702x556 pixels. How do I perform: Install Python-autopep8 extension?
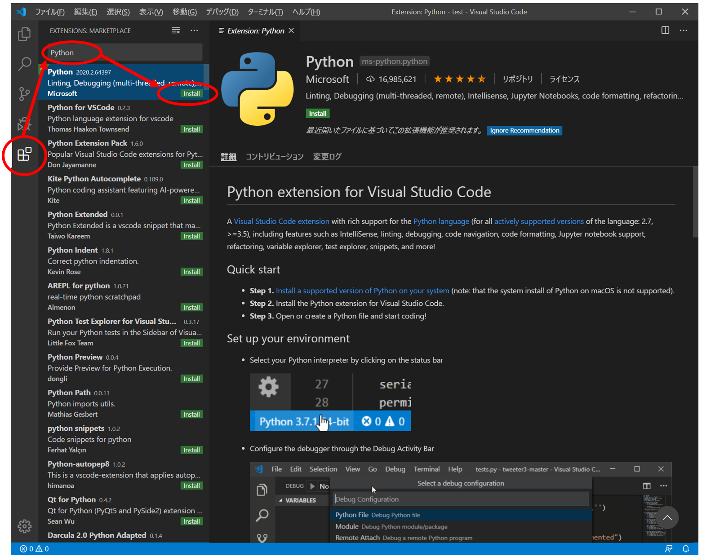(x=191, y=485)
